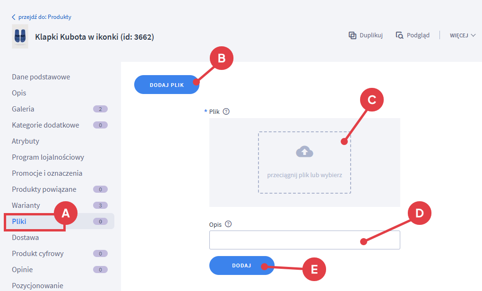Follow the przejdź do: Produkty link
Image resolution: width=482 pixels, height=291 pixels.
44,17
